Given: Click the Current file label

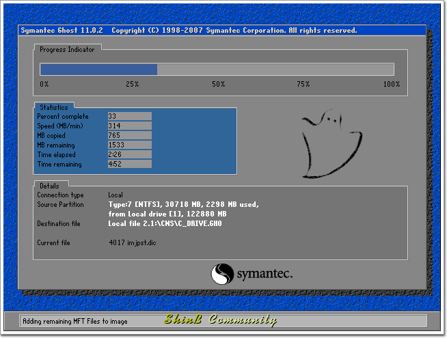Looking at the screenshot, I should pos(53,242).
